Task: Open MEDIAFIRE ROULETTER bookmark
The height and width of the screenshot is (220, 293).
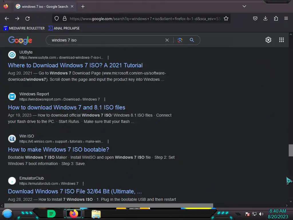Action: click(24, 28)
